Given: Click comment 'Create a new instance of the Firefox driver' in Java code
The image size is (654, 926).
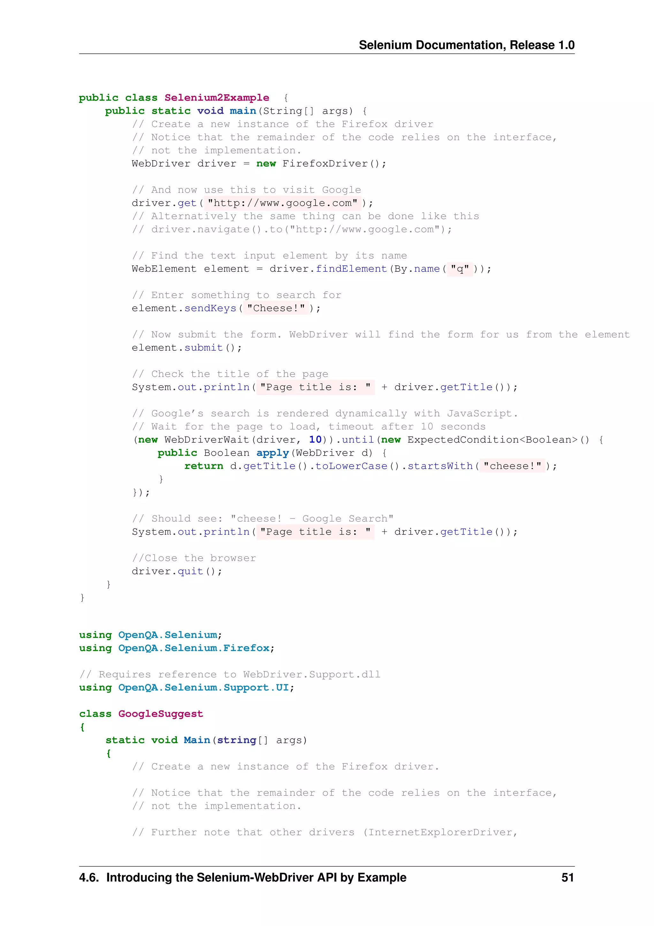Looking at the screenshot, I should coord(283,124).
